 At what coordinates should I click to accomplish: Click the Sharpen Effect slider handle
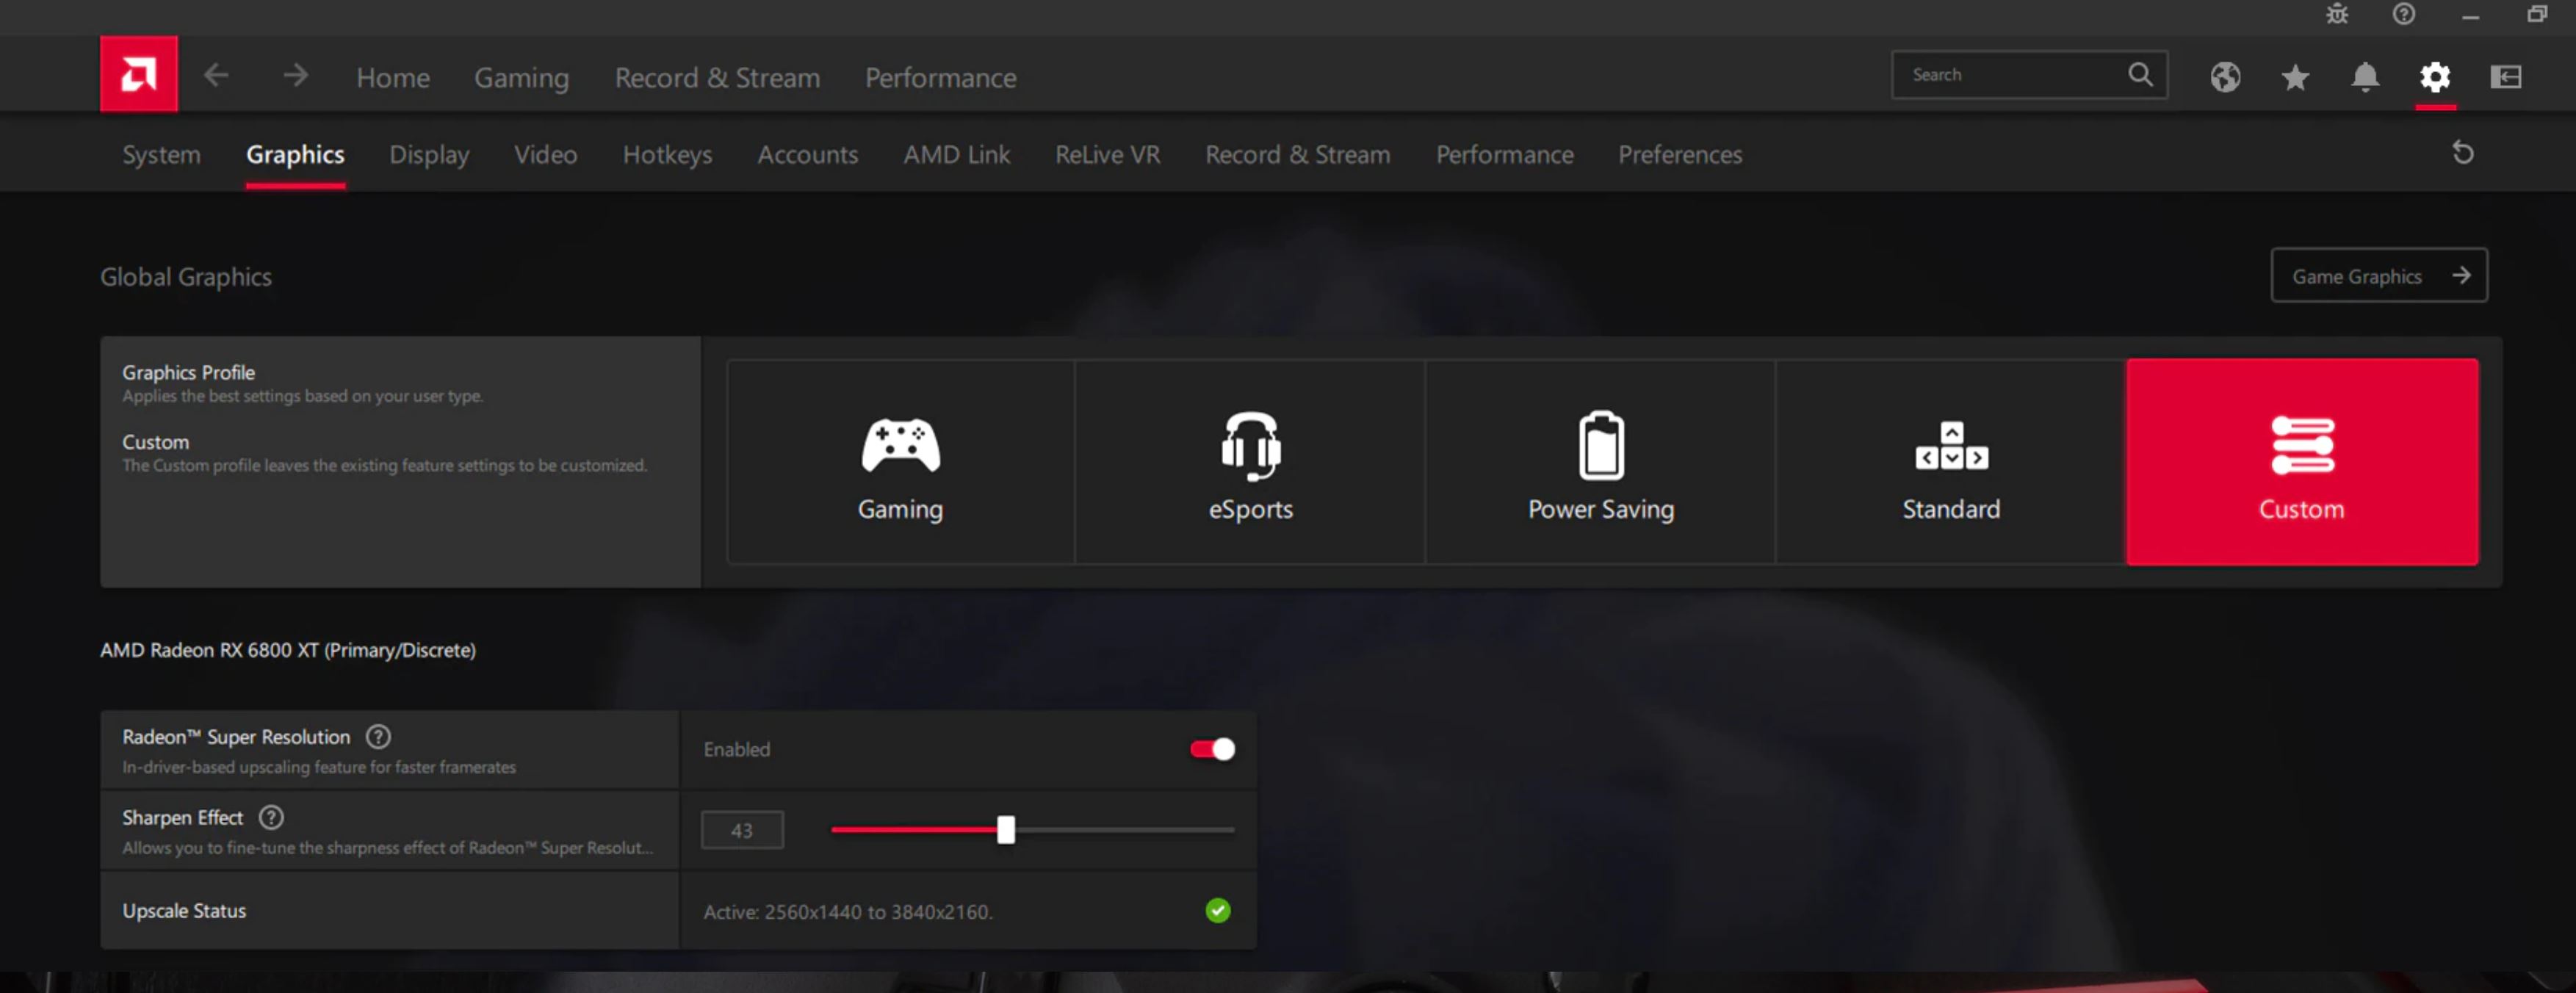tap(1006, 830)
